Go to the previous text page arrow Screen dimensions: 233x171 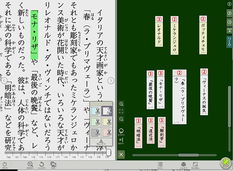tap(4, 80)
